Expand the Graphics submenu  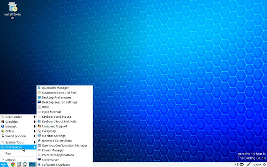[x=18, y=121]
